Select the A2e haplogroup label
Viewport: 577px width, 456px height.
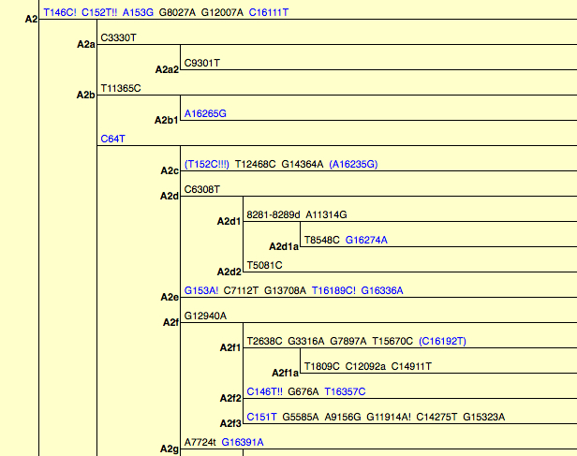coord(170,297)
